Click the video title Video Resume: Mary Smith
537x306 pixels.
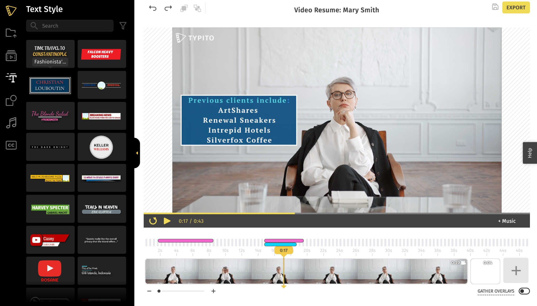336,10
